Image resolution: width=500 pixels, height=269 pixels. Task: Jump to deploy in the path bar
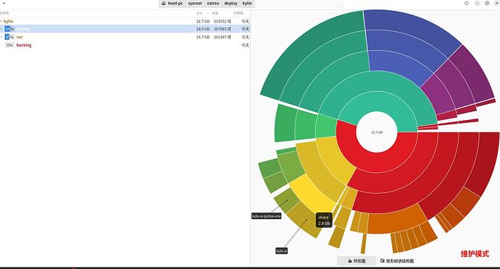point(231,3)
